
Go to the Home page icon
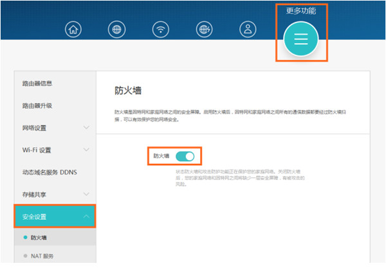75,29
